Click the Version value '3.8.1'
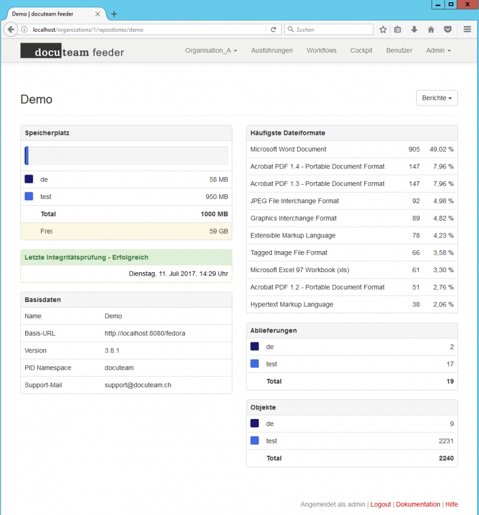The image size is (479, 515). [112, 351]
